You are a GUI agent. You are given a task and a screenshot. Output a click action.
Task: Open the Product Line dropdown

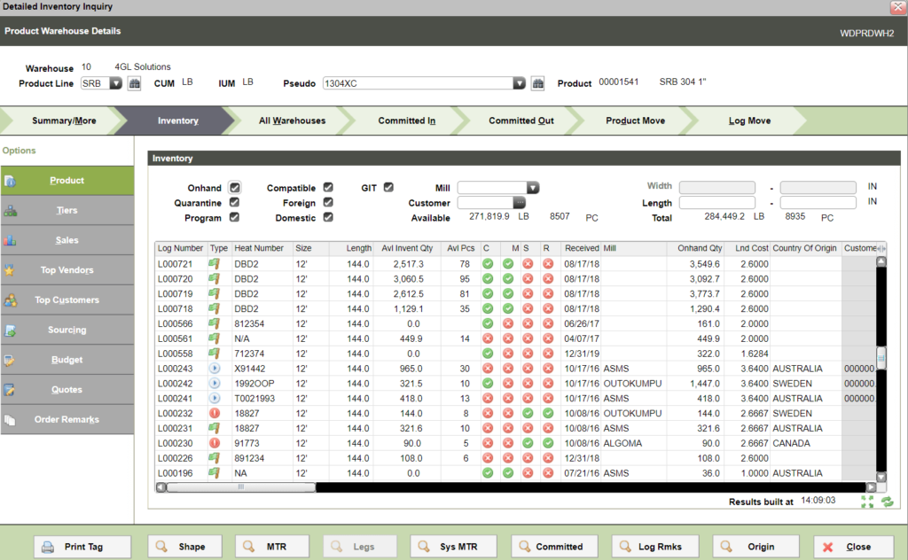tap(115, 83)
